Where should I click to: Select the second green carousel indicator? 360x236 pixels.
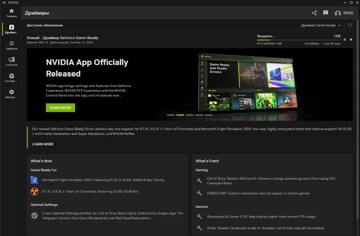click(180, 115)
